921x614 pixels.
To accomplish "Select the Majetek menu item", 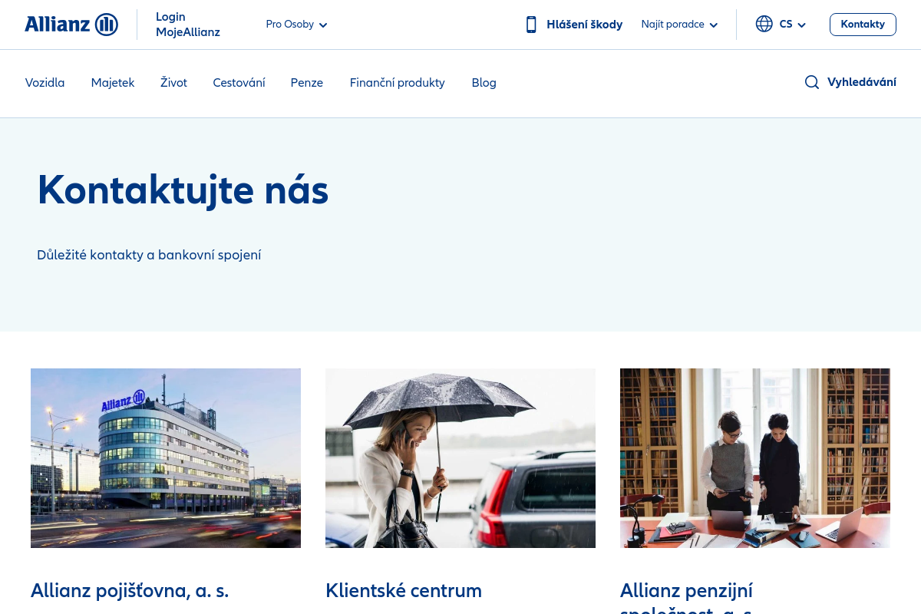I will click(x=113, y=83).
